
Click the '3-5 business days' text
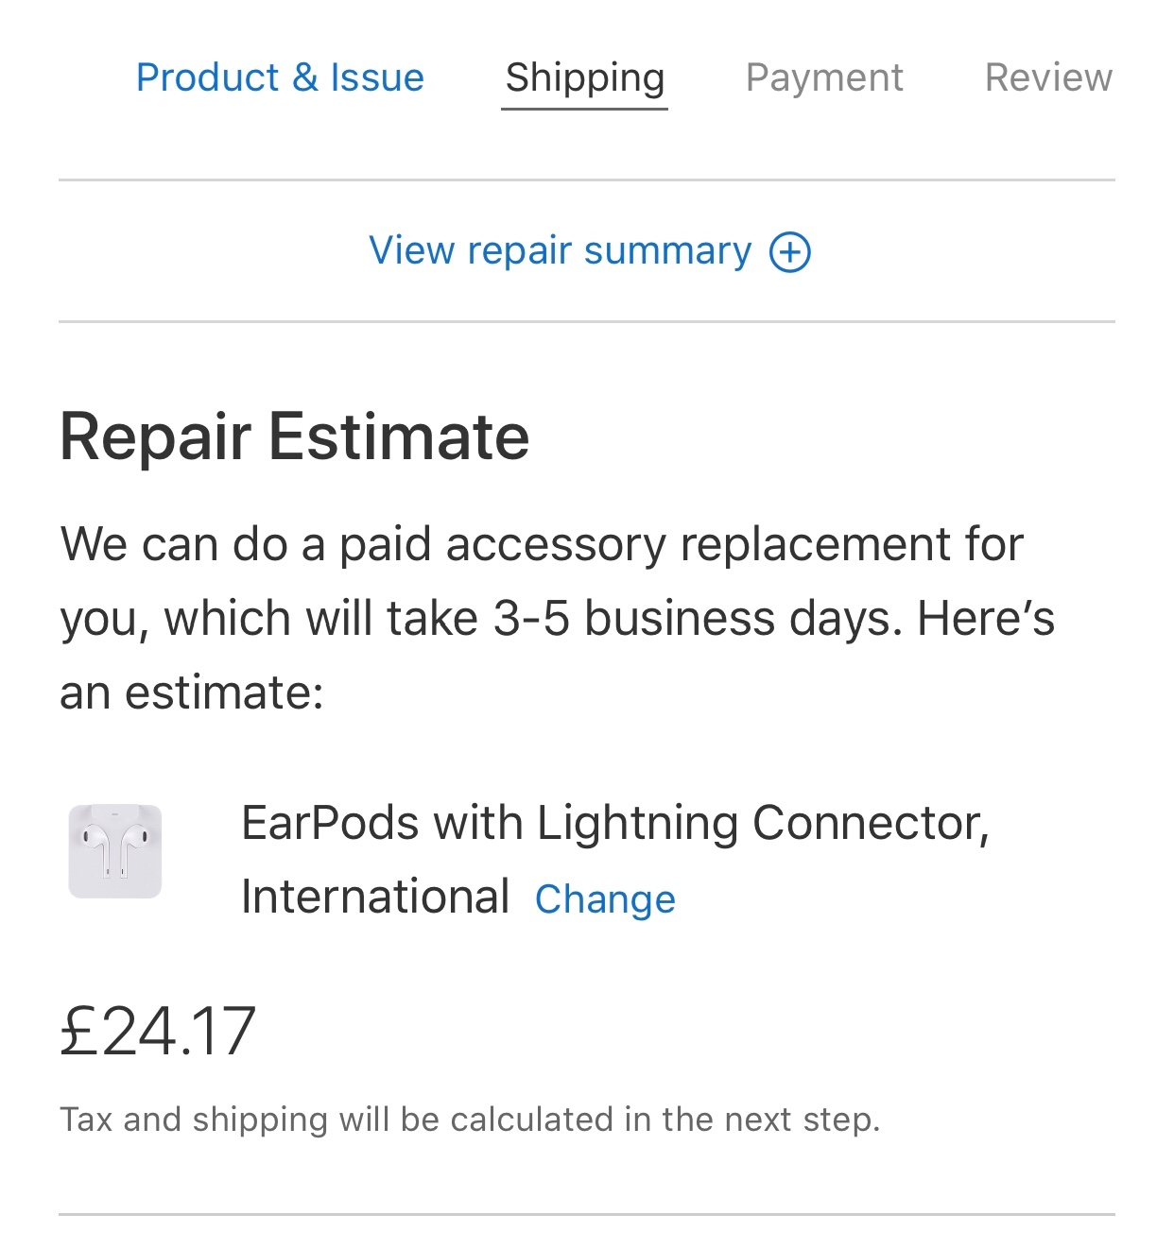(x=695, y=619)
